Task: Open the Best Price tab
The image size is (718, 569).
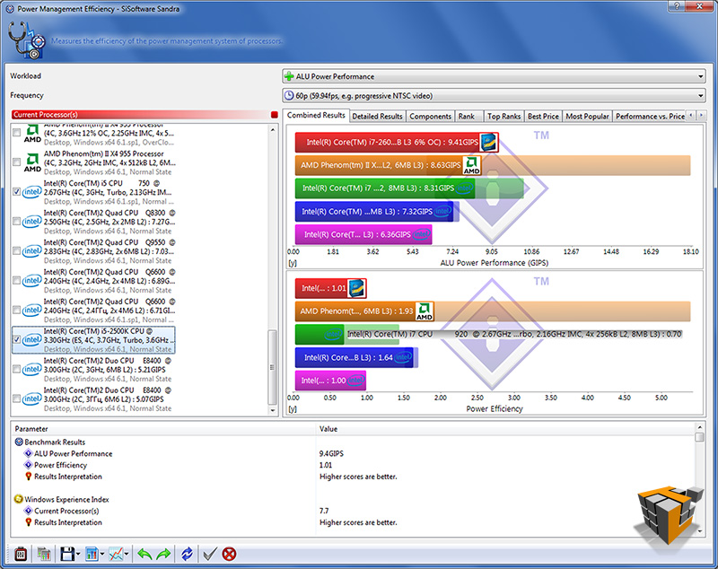Action: [543, 117]
